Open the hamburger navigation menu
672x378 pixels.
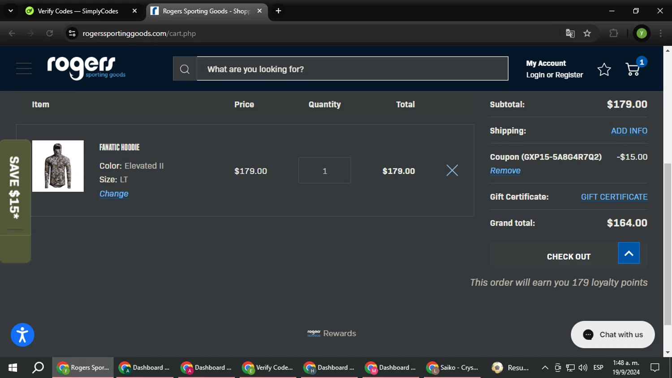click(x=24, y=69)
